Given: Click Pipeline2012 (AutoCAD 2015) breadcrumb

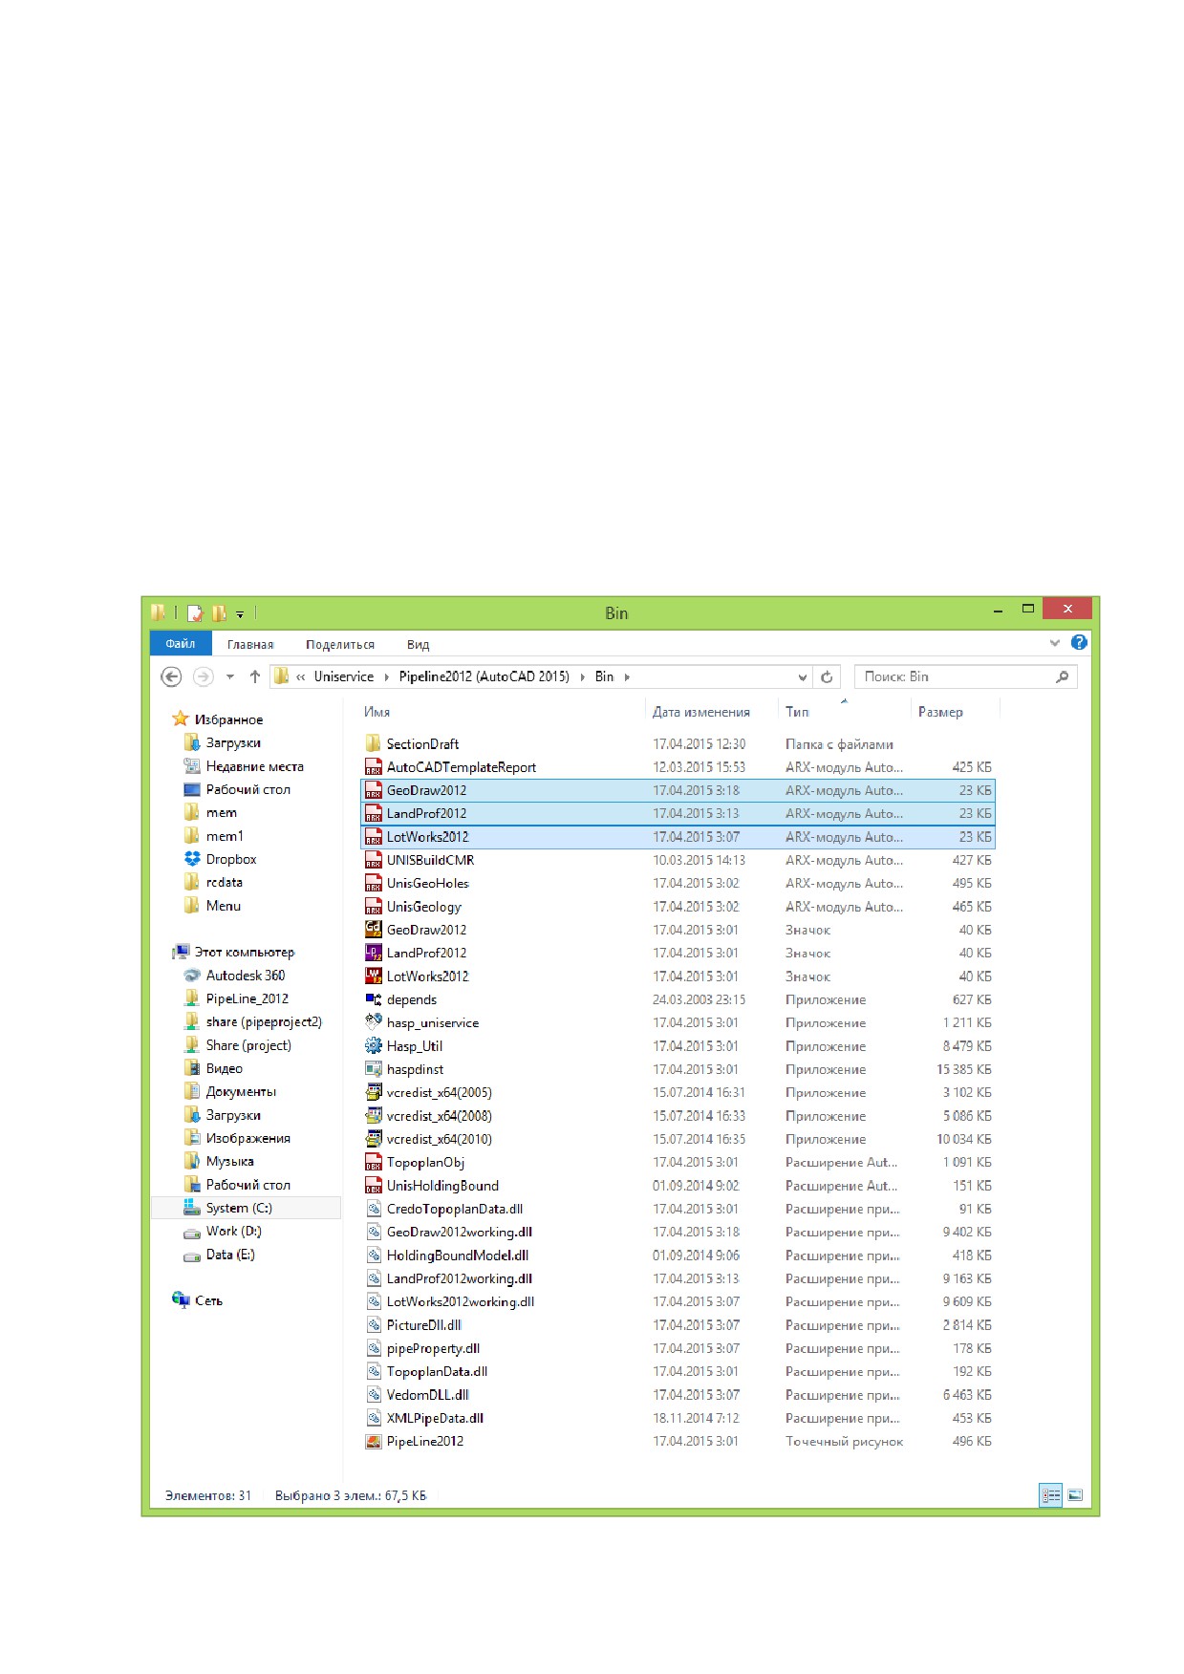Looking at the screenshot, I should (484, 676).
